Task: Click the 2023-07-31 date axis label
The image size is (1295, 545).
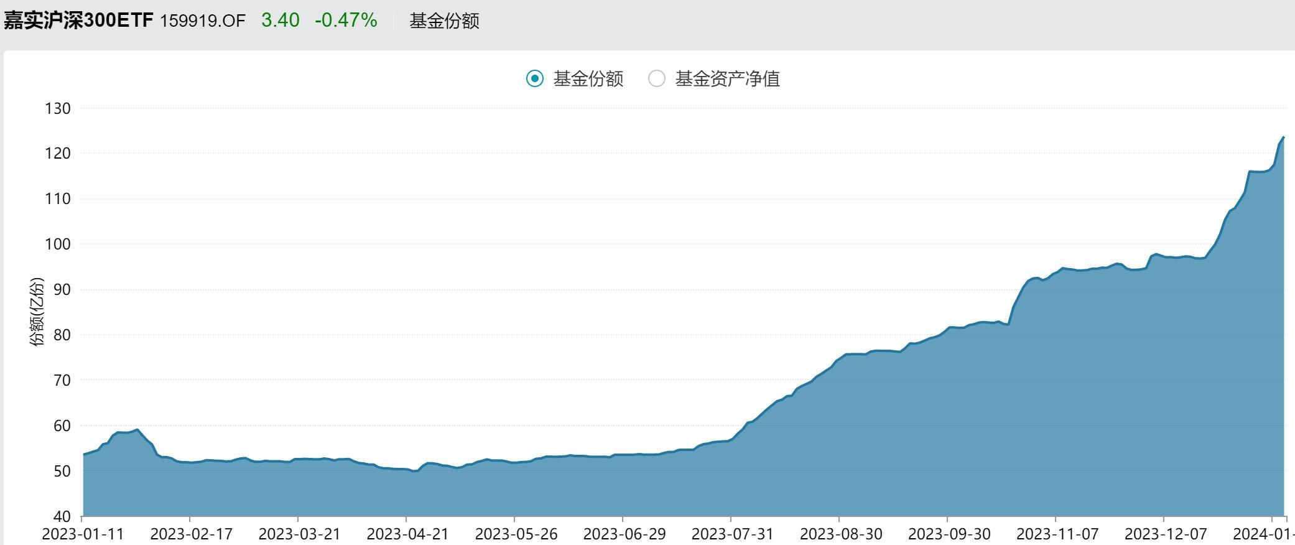Action: [x=733, y=534]
